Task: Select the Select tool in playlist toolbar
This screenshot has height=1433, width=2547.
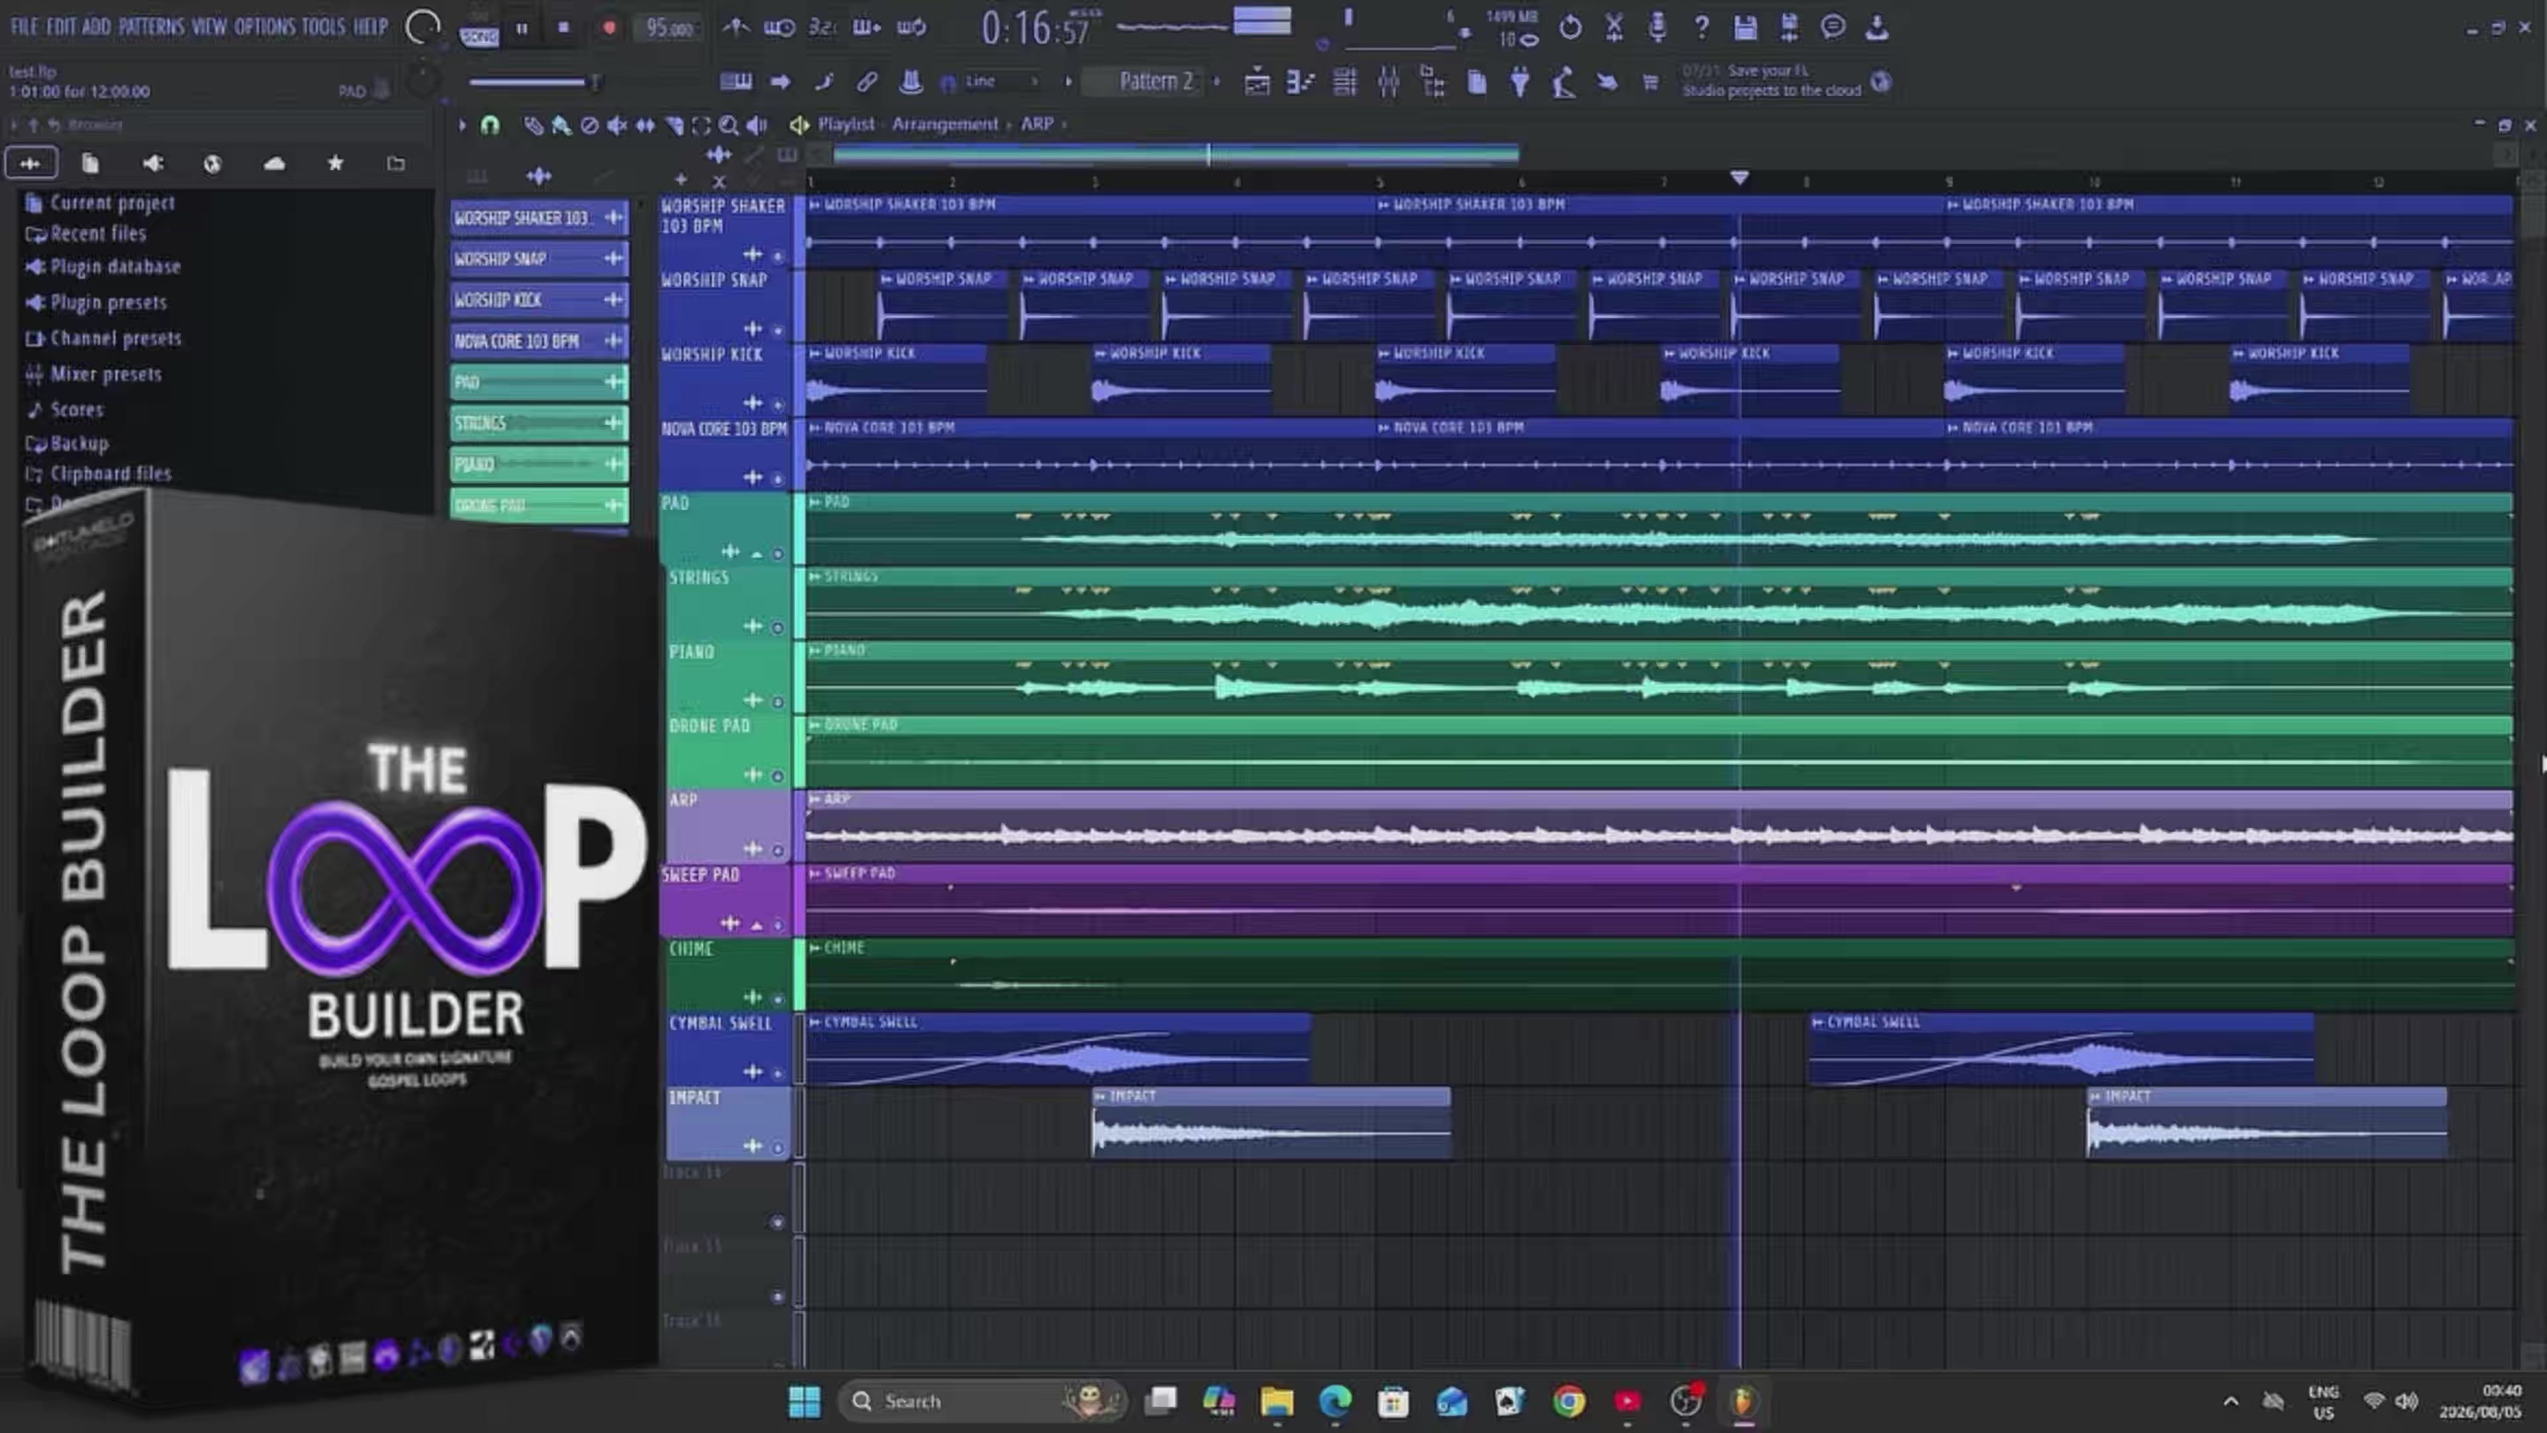Action: pos(701,125)
